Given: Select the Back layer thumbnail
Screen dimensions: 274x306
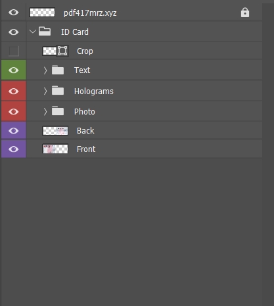Looking at the screenshot, I should [x=55, y=131].
